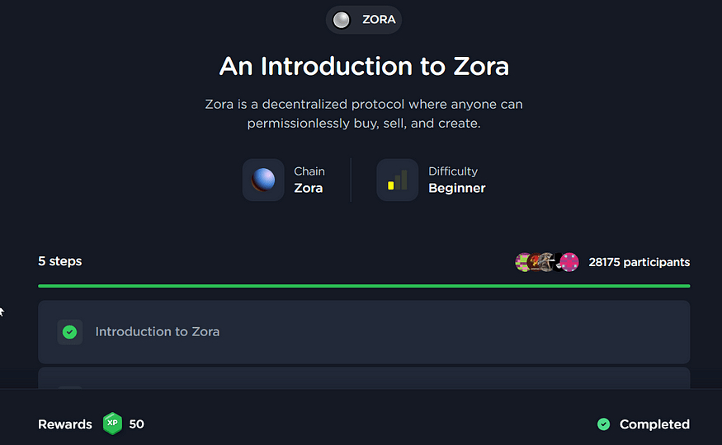Click the Rewards label in footer
The image size is (722, 445).
point(65,424)
